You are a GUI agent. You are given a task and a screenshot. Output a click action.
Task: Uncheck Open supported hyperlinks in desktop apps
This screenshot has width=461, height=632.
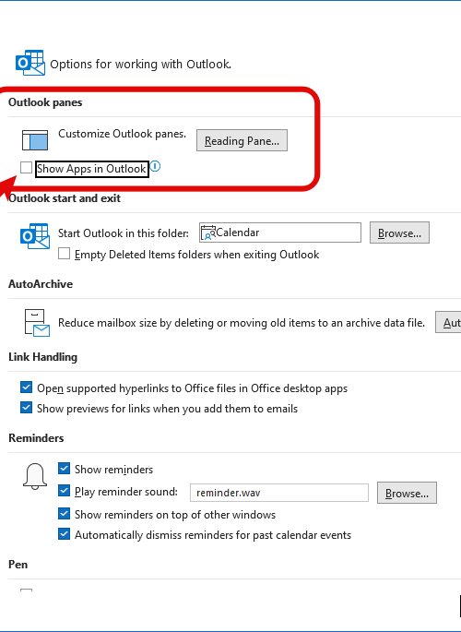click(26, 388)
